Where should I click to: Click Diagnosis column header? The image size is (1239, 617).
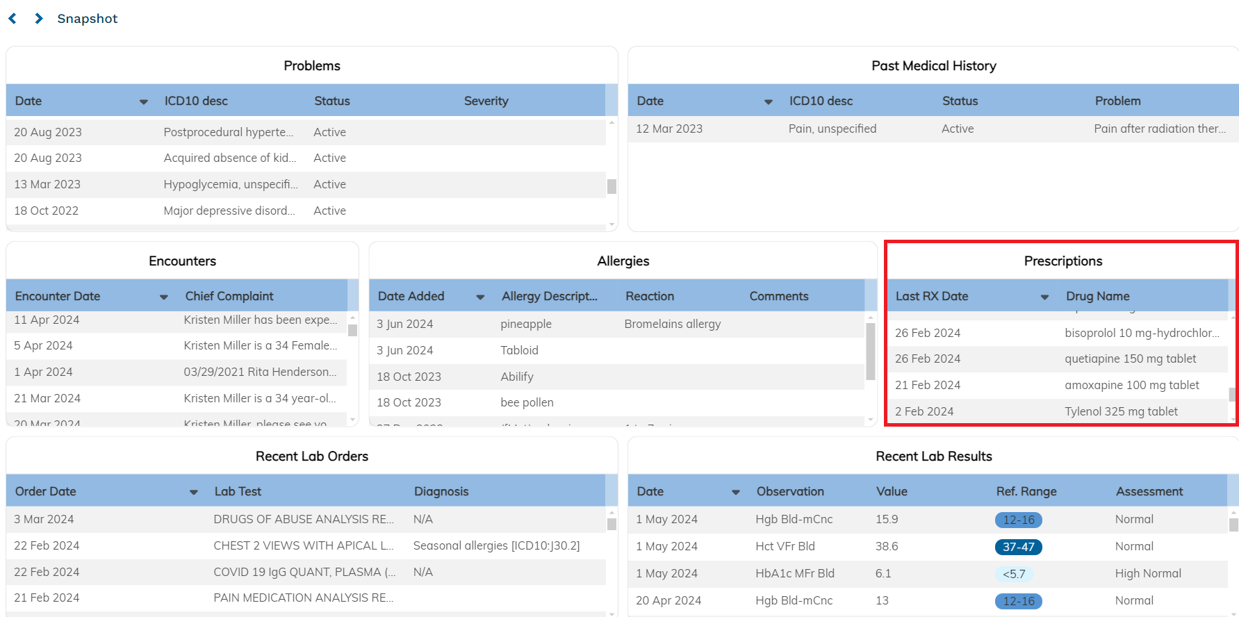(x=441, y=491)
